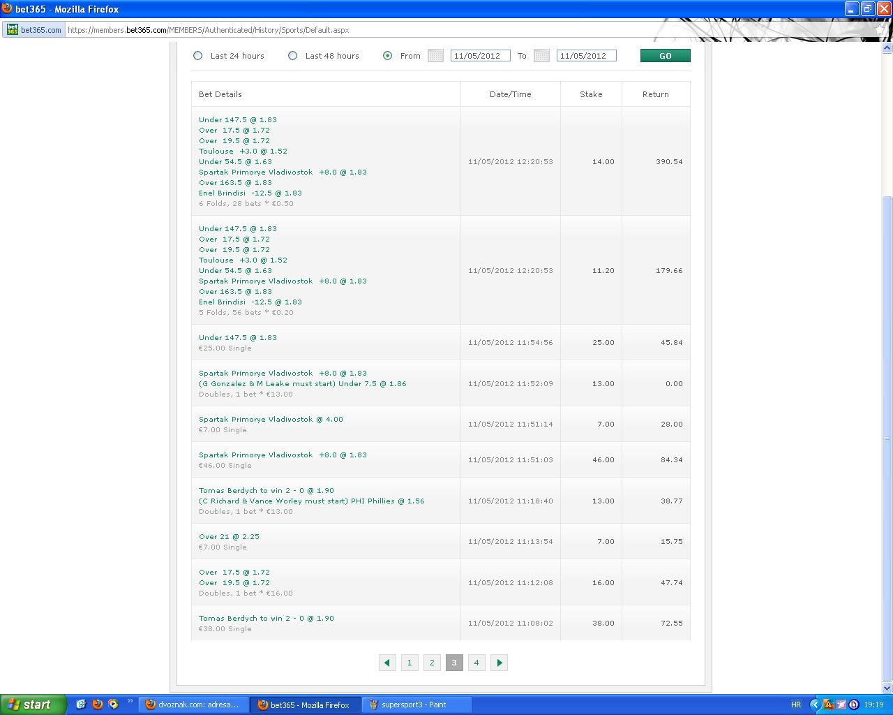Viewport: 893px width, 715px height.
Task: Click bet365 Mozilla Firefox taskbar button
Action: [305, 705]
